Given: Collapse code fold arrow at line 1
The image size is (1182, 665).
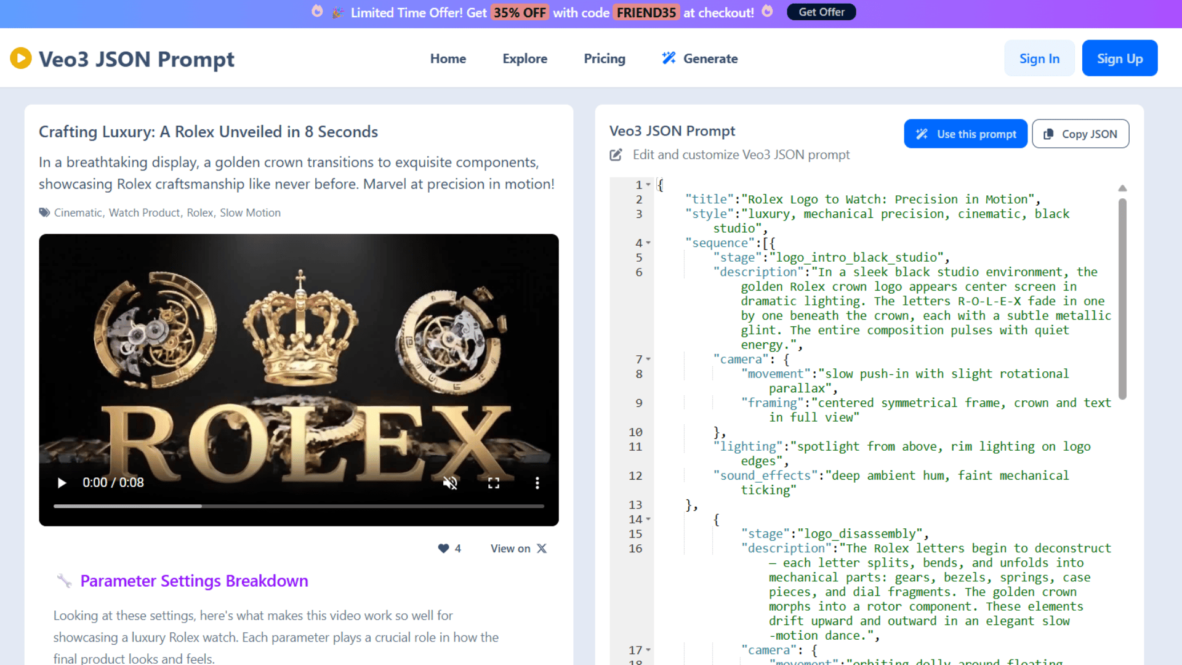Looking at the screenshot, I should (x=648, y=185).
